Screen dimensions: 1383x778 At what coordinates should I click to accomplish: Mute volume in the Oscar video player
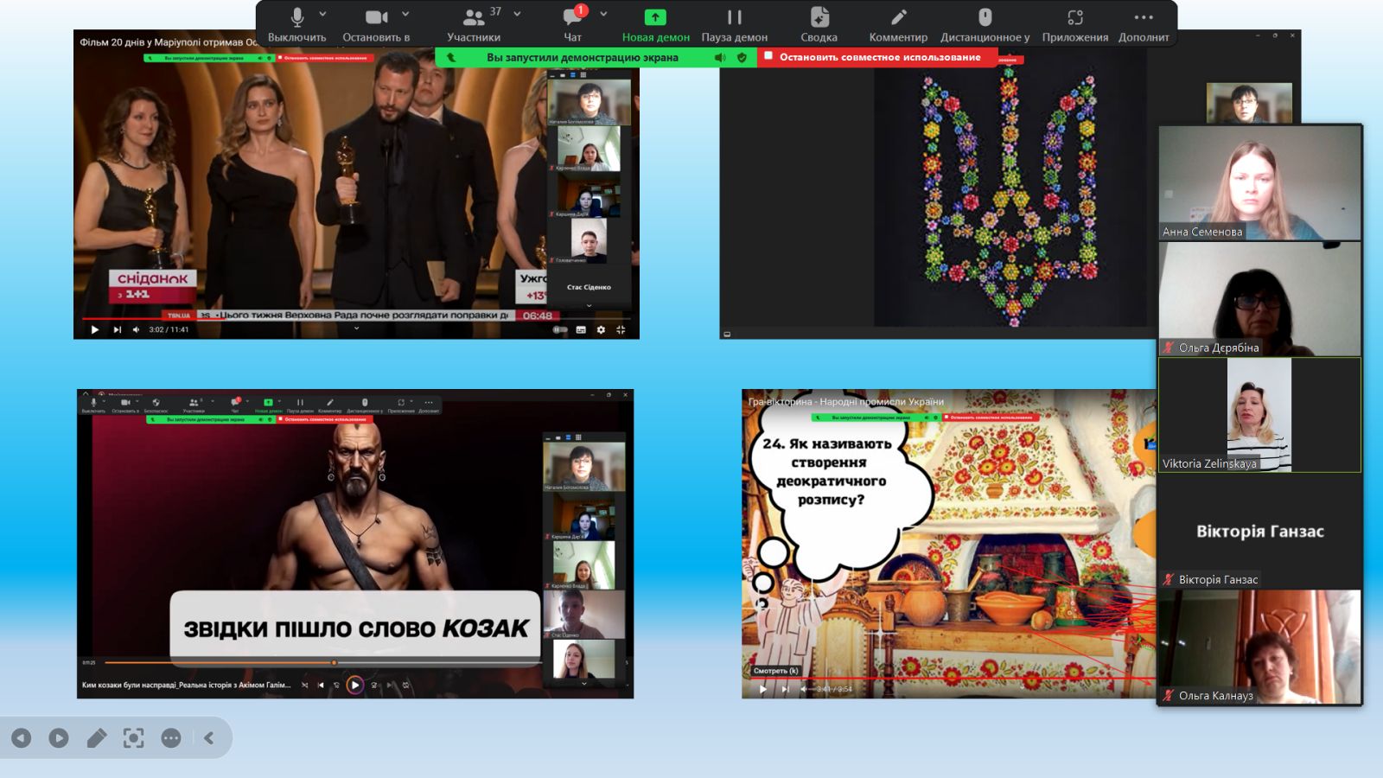coord(136,329)
